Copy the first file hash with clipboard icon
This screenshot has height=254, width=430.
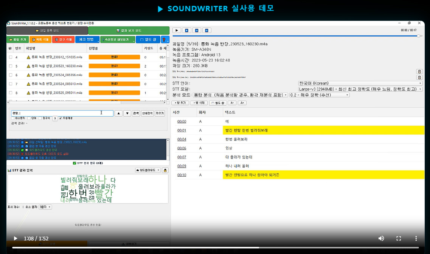click(x=419, y=71)
